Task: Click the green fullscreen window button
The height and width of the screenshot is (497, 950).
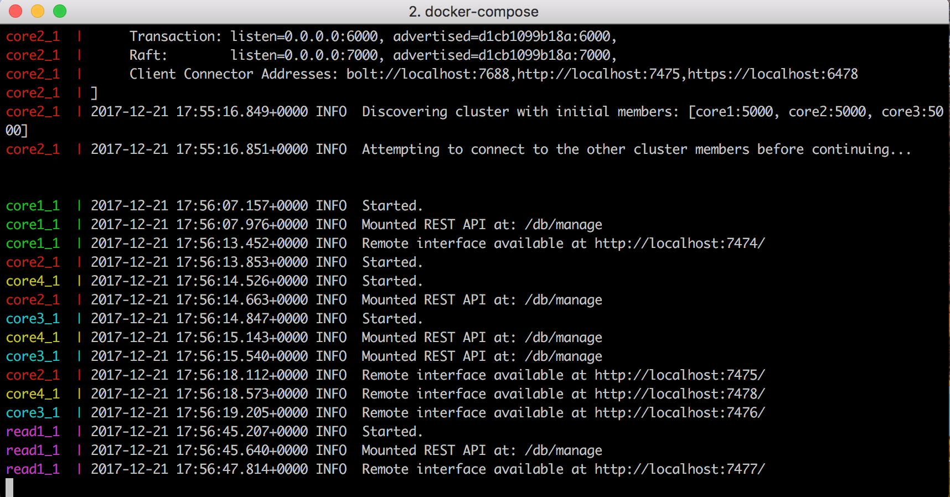Action: pyautogui.click(x=60, y=11)
